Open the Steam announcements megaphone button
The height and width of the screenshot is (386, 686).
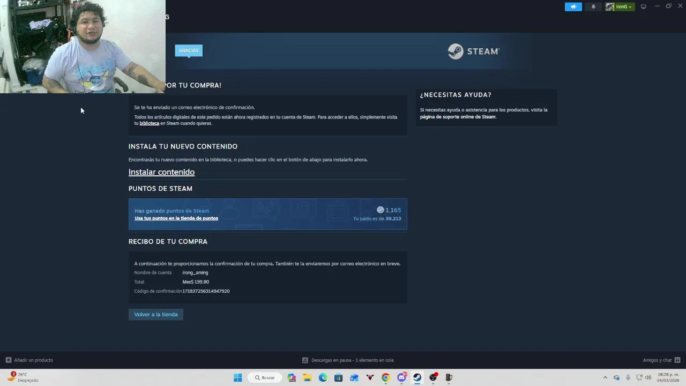point(573,7)
